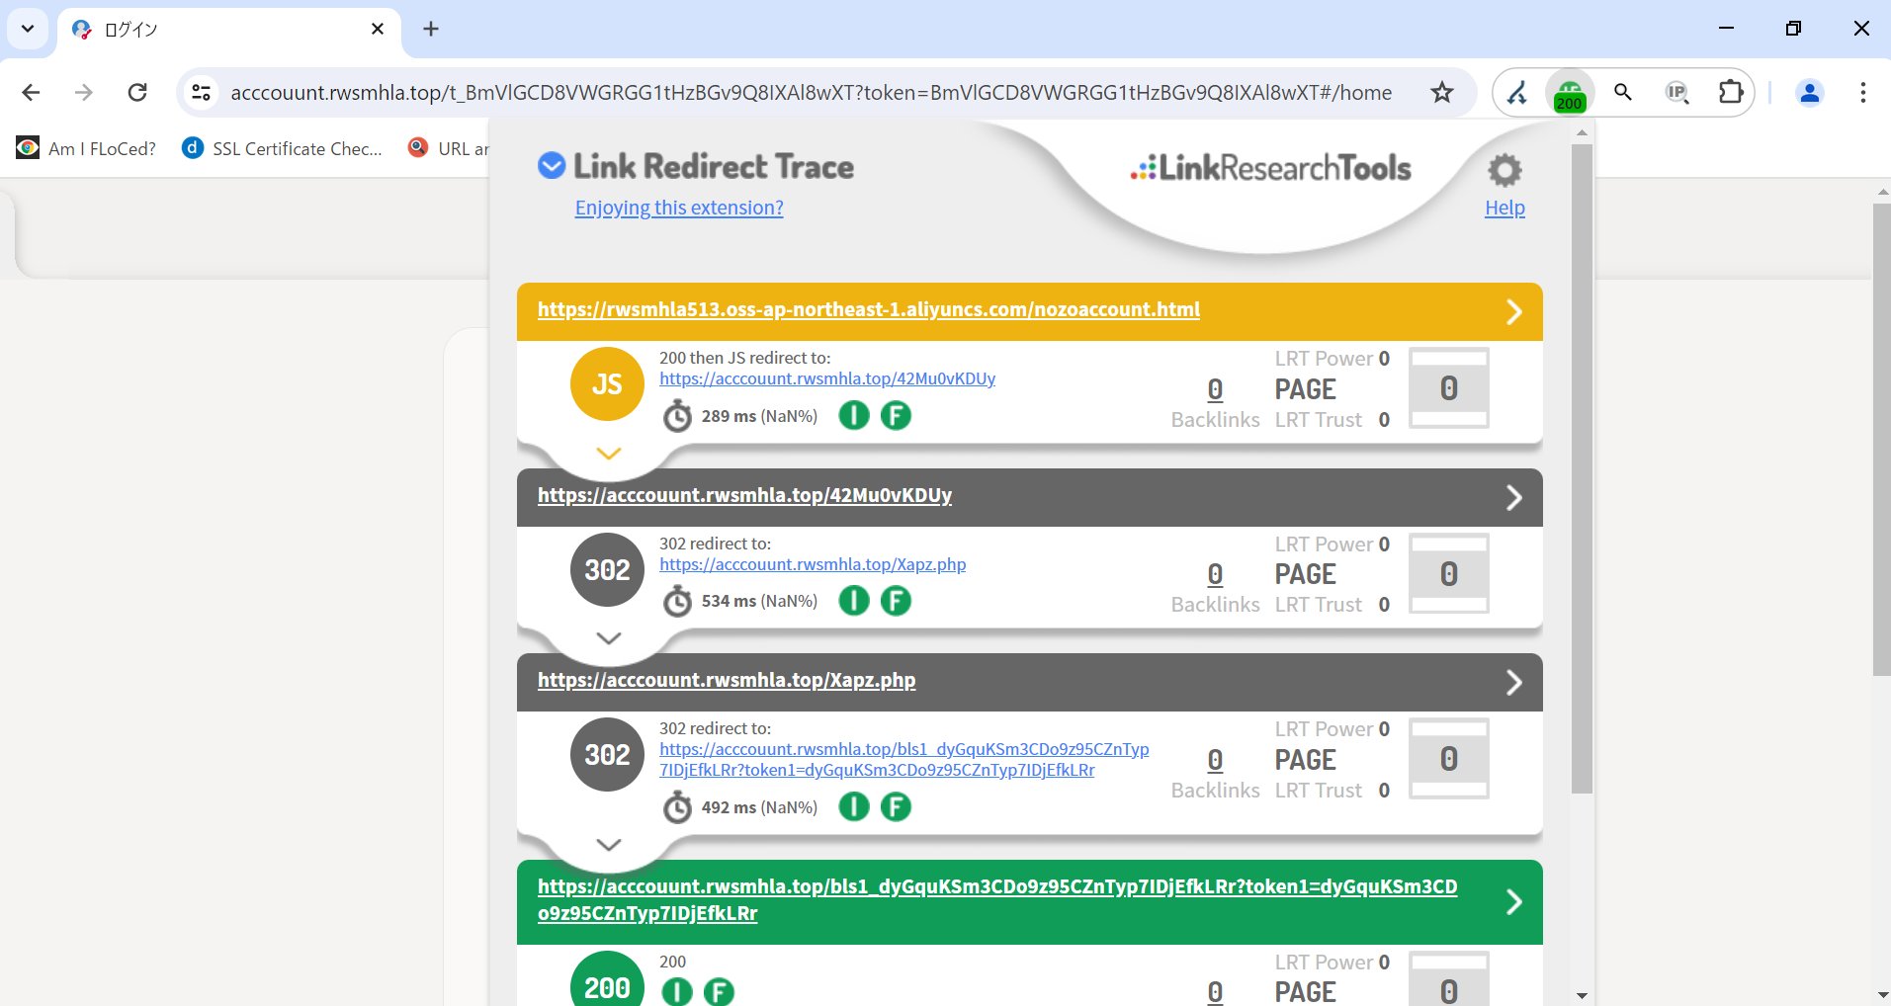Bookmark this page with the star icon
Screen dimensions: 1891x1006
click(1442, 93)
